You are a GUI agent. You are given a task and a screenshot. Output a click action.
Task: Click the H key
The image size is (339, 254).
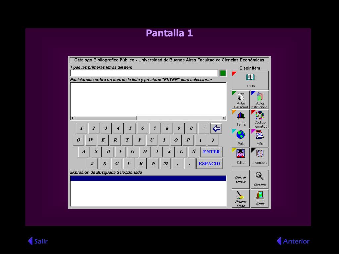[145, 152]
